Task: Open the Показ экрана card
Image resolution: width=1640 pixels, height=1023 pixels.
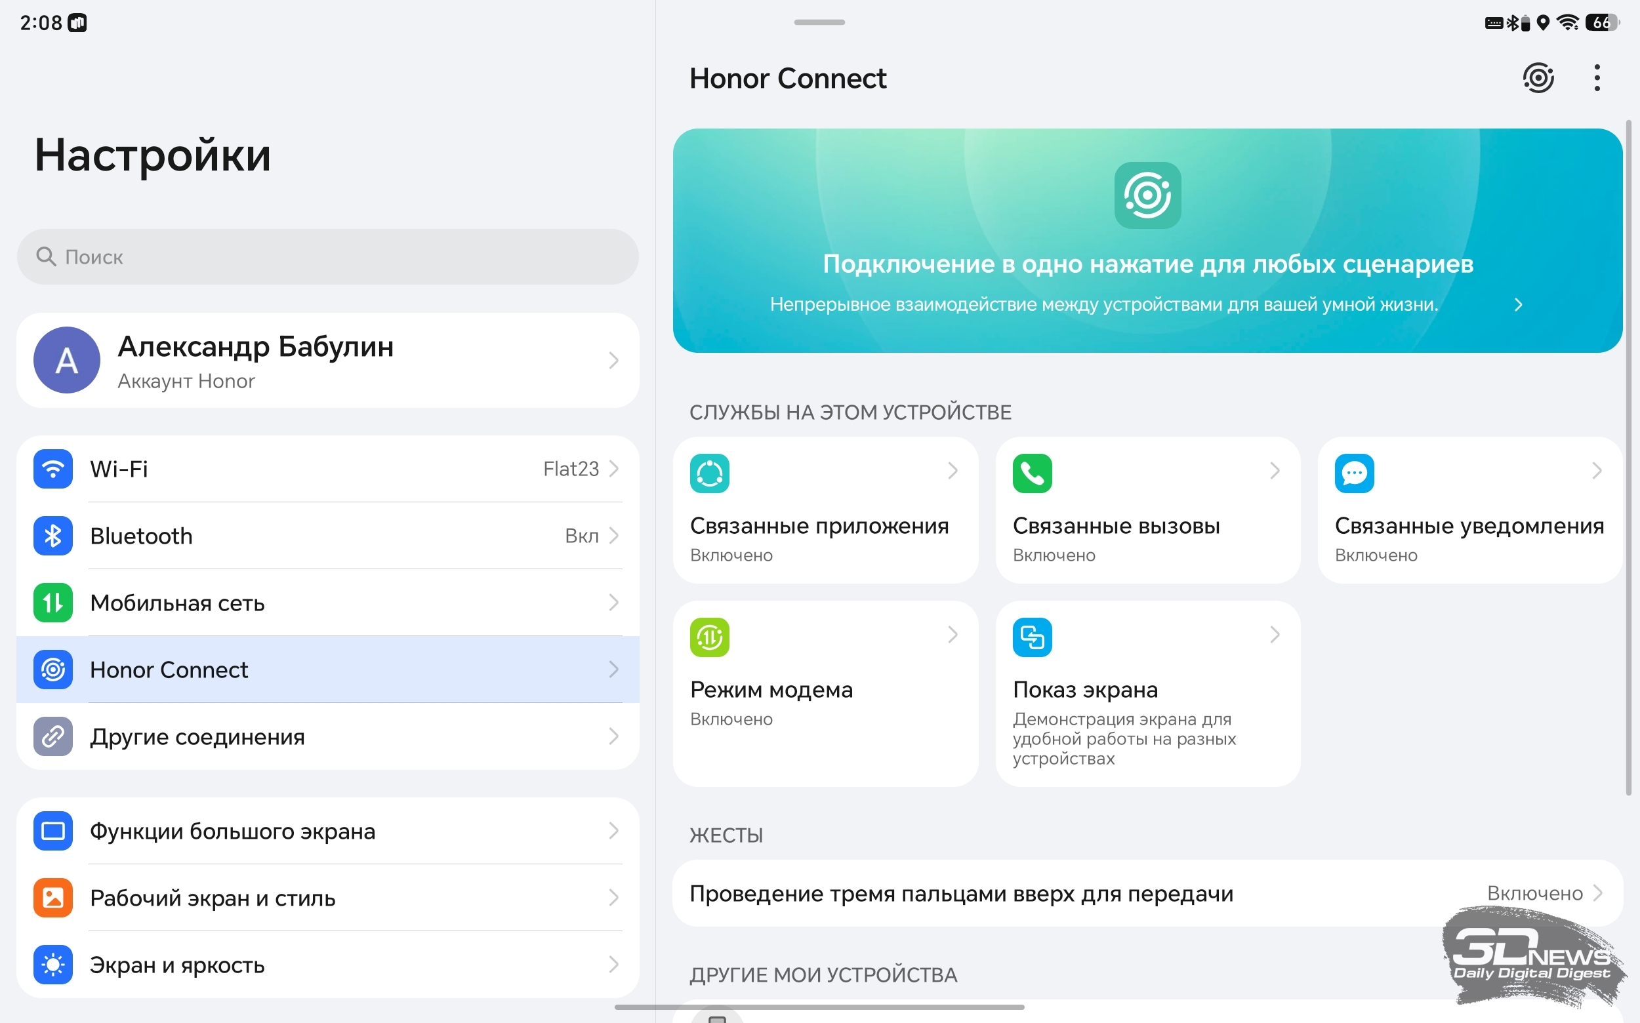Action: 1147,694
